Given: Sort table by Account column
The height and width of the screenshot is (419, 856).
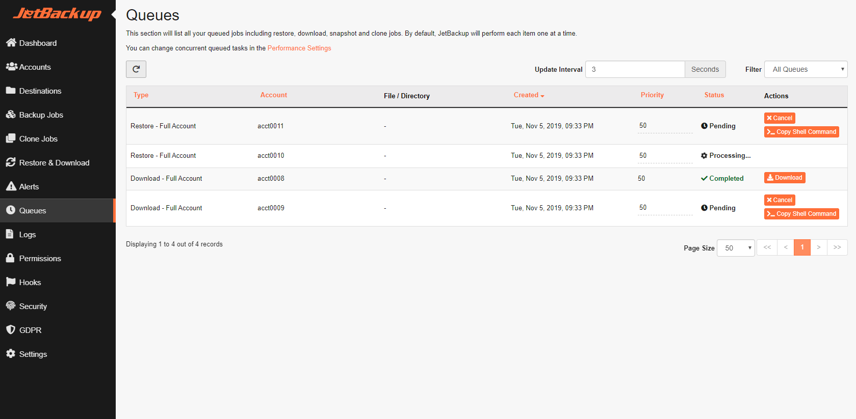Looking at the screenshot, I should (274, 95).
